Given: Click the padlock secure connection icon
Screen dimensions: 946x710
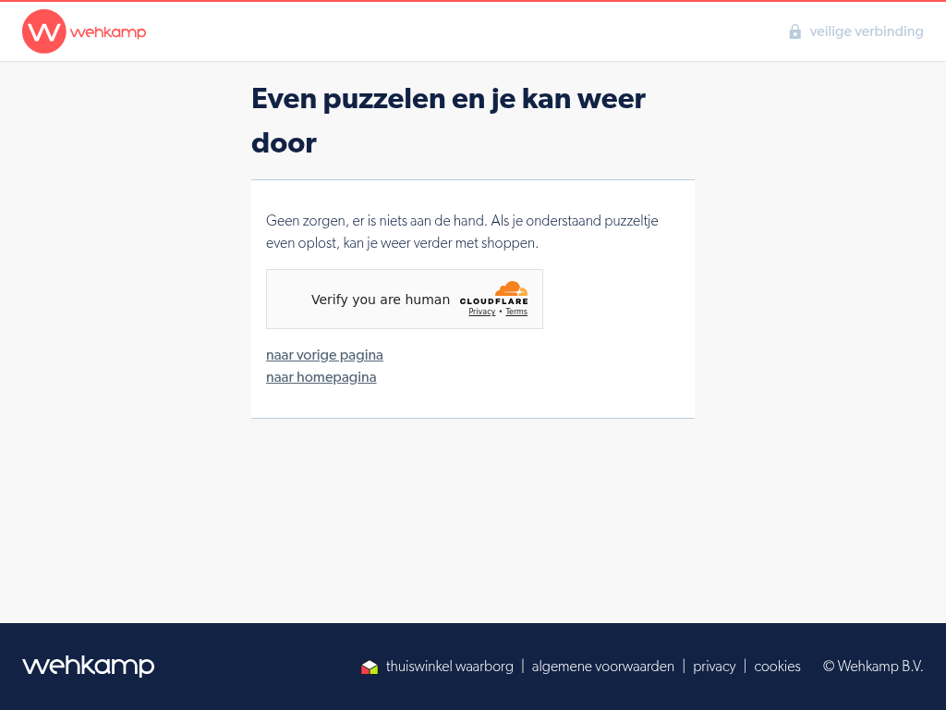Looking at the screenshot, I should [794, 31].
